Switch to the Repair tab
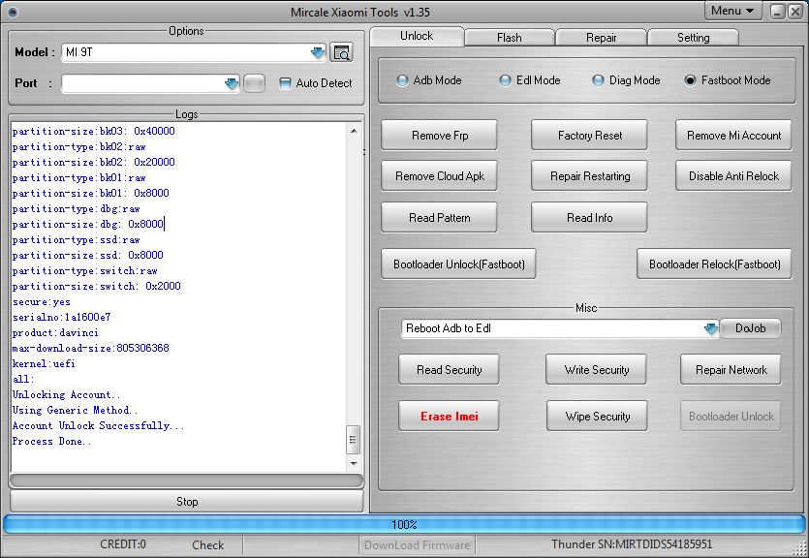The image size is (809, 558). click(x=601, y=38)
